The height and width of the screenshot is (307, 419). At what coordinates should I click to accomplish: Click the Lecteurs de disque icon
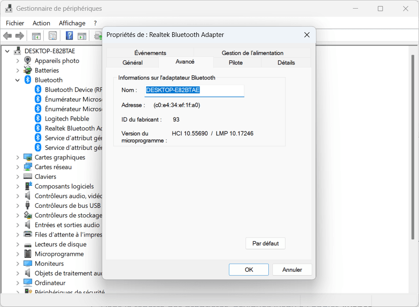pos(28,244)
